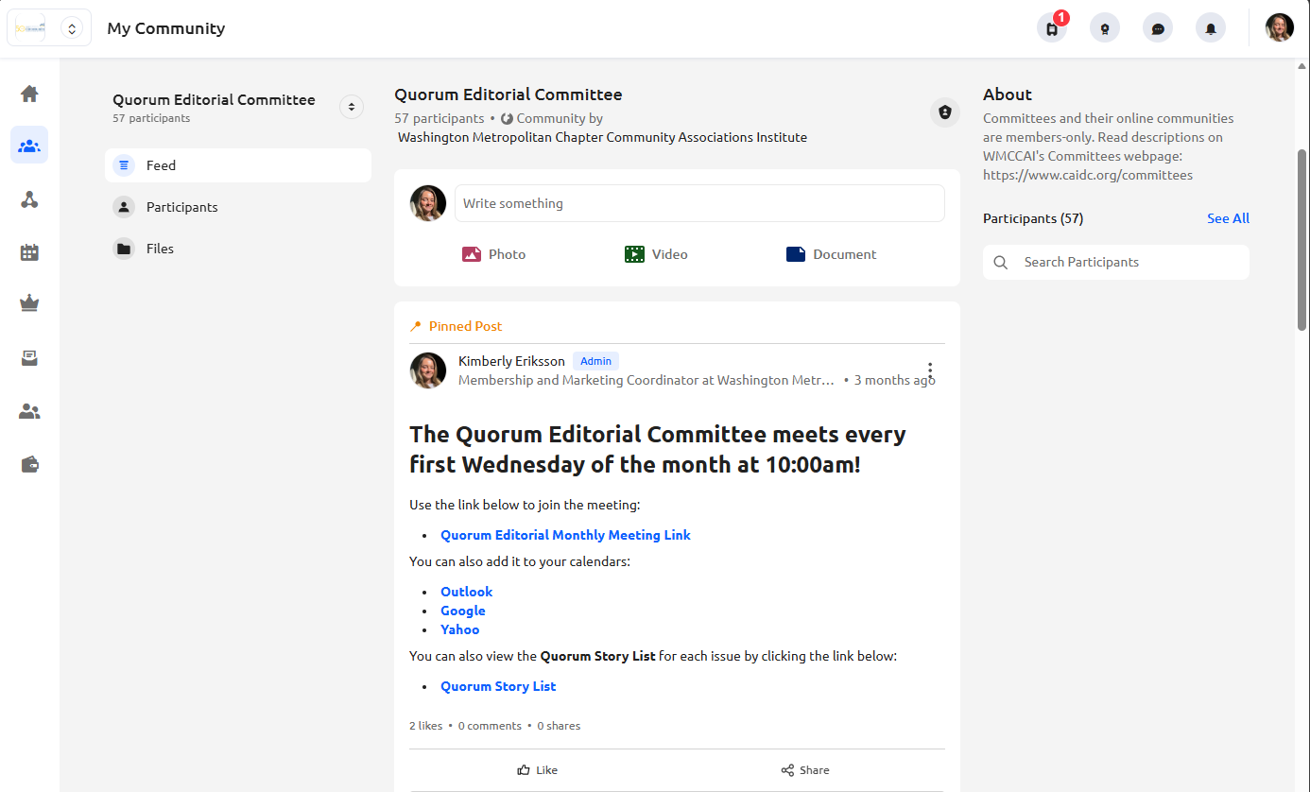
Task: Open the gray two-person icon in sidebar
Action: tap(29, 411)
